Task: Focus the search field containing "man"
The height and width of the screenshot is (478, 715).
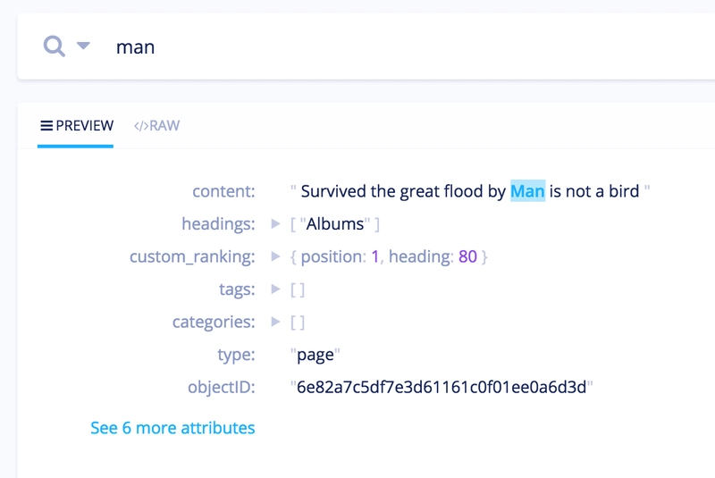Action: (410, 47)
